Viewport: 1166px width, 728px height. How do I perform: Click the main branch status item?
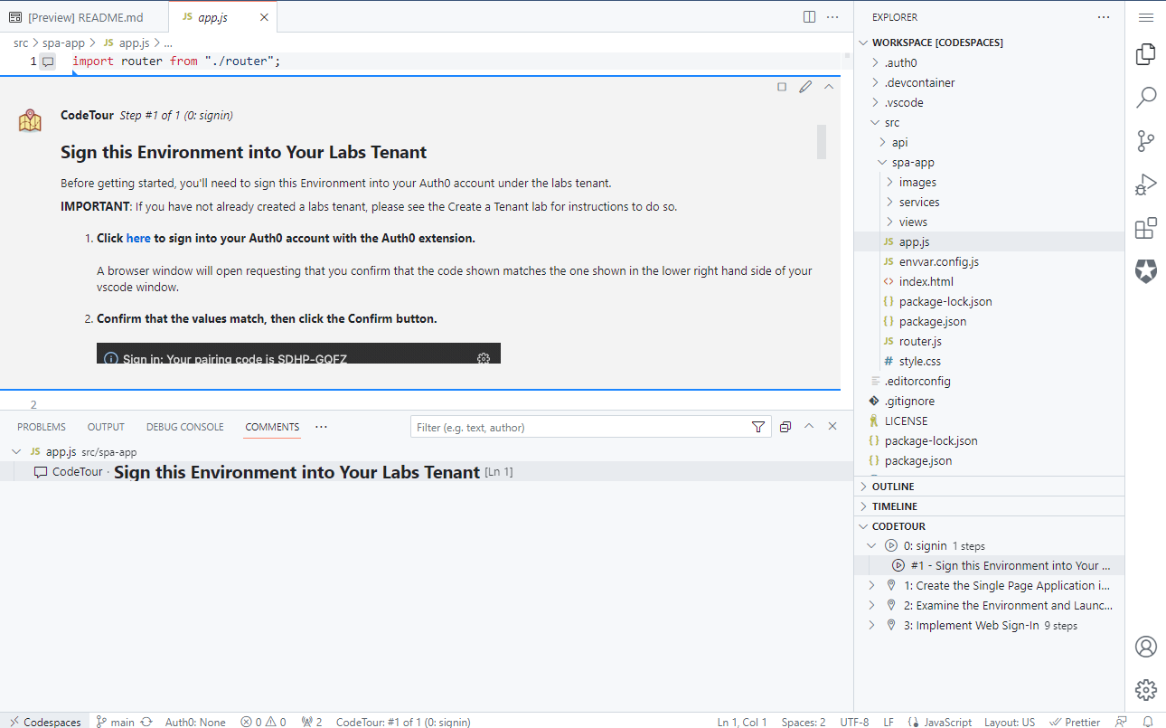pyautogui.click(x=116, y=722)
